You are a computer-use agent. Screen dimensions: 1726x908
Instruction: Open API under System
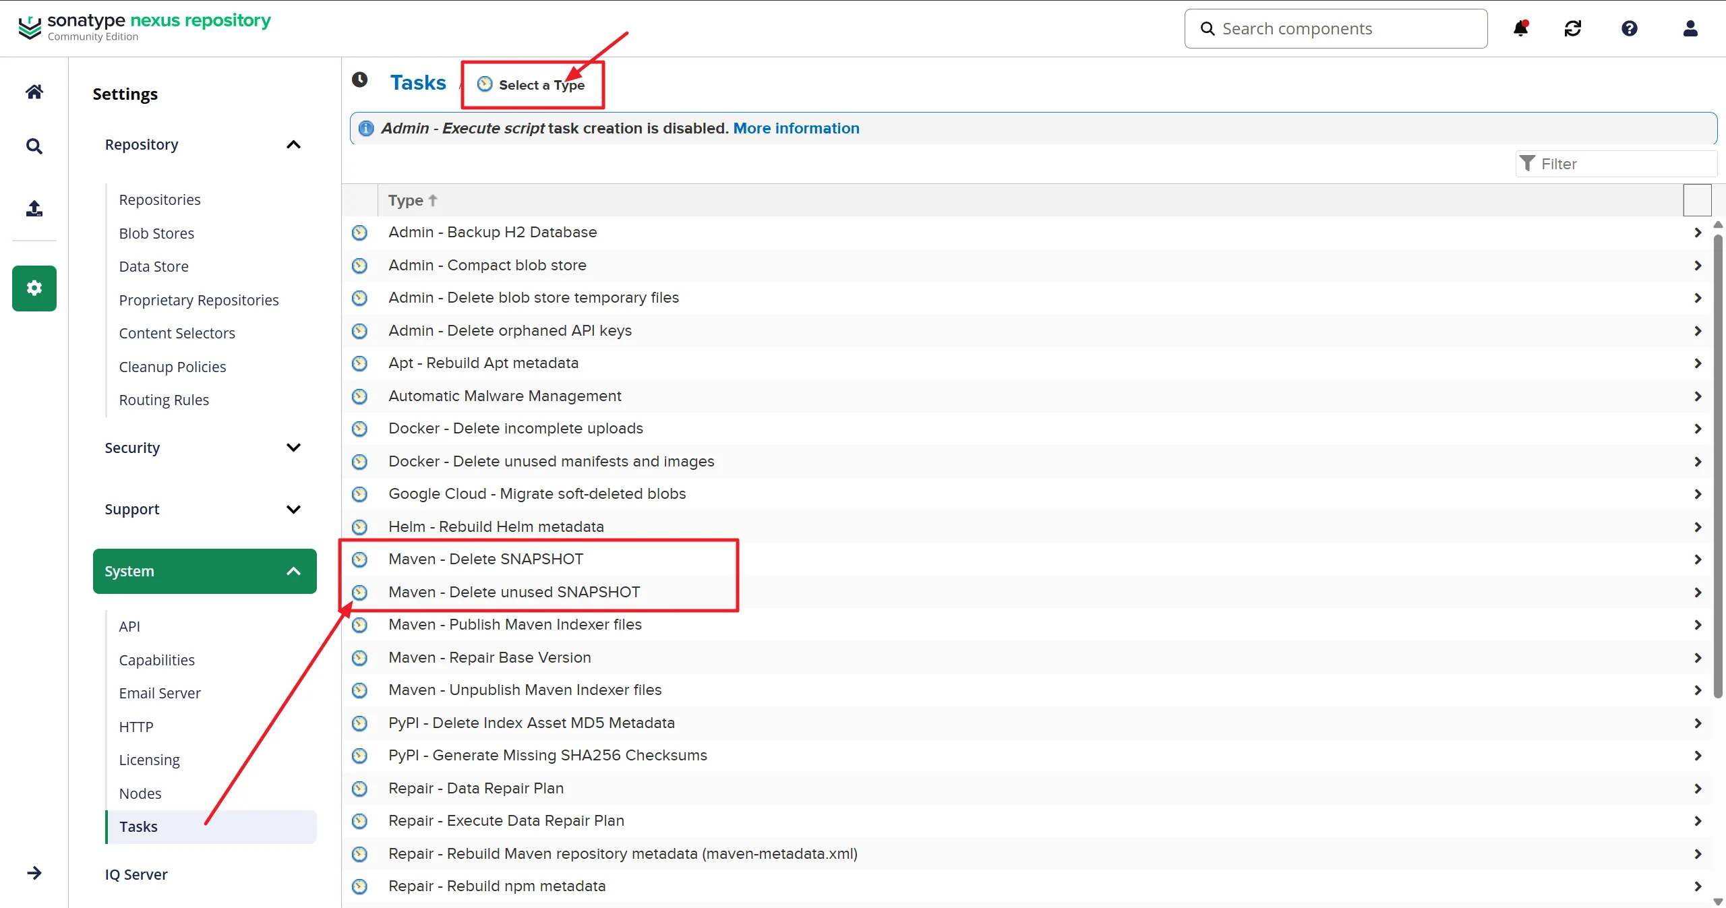pos(129,626)
